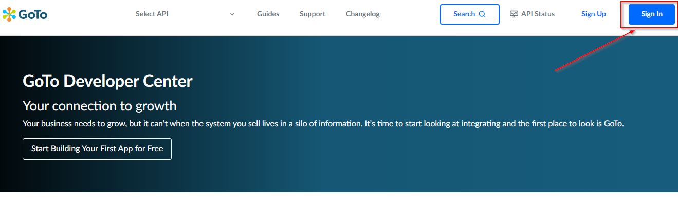Image resolution: width=678 pixels, height=215 pixels.
Task: Click the empty white area below the banner
Action: point(339,204)
